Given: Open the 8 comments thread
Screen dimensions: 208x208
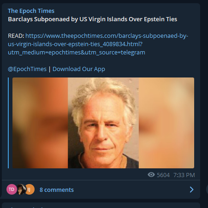Looking at the screenshot, I should pyautogui.click(x=57, y=190).
